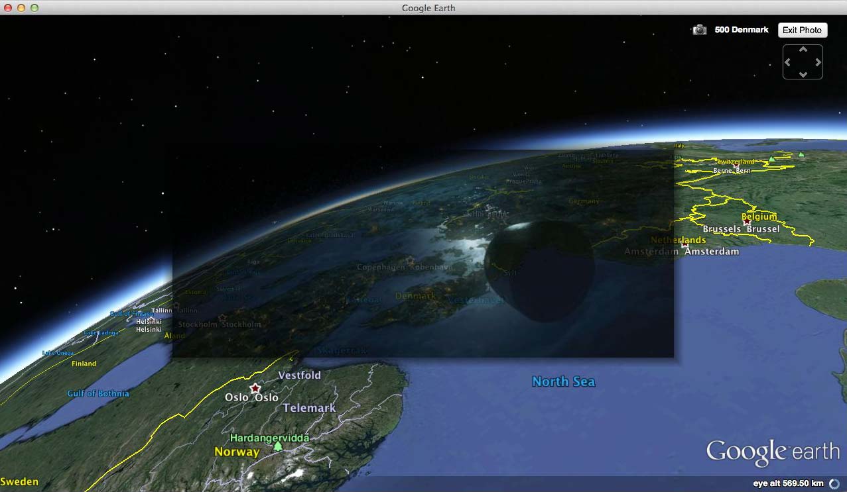Click the Telemark region label

point(310,408)
